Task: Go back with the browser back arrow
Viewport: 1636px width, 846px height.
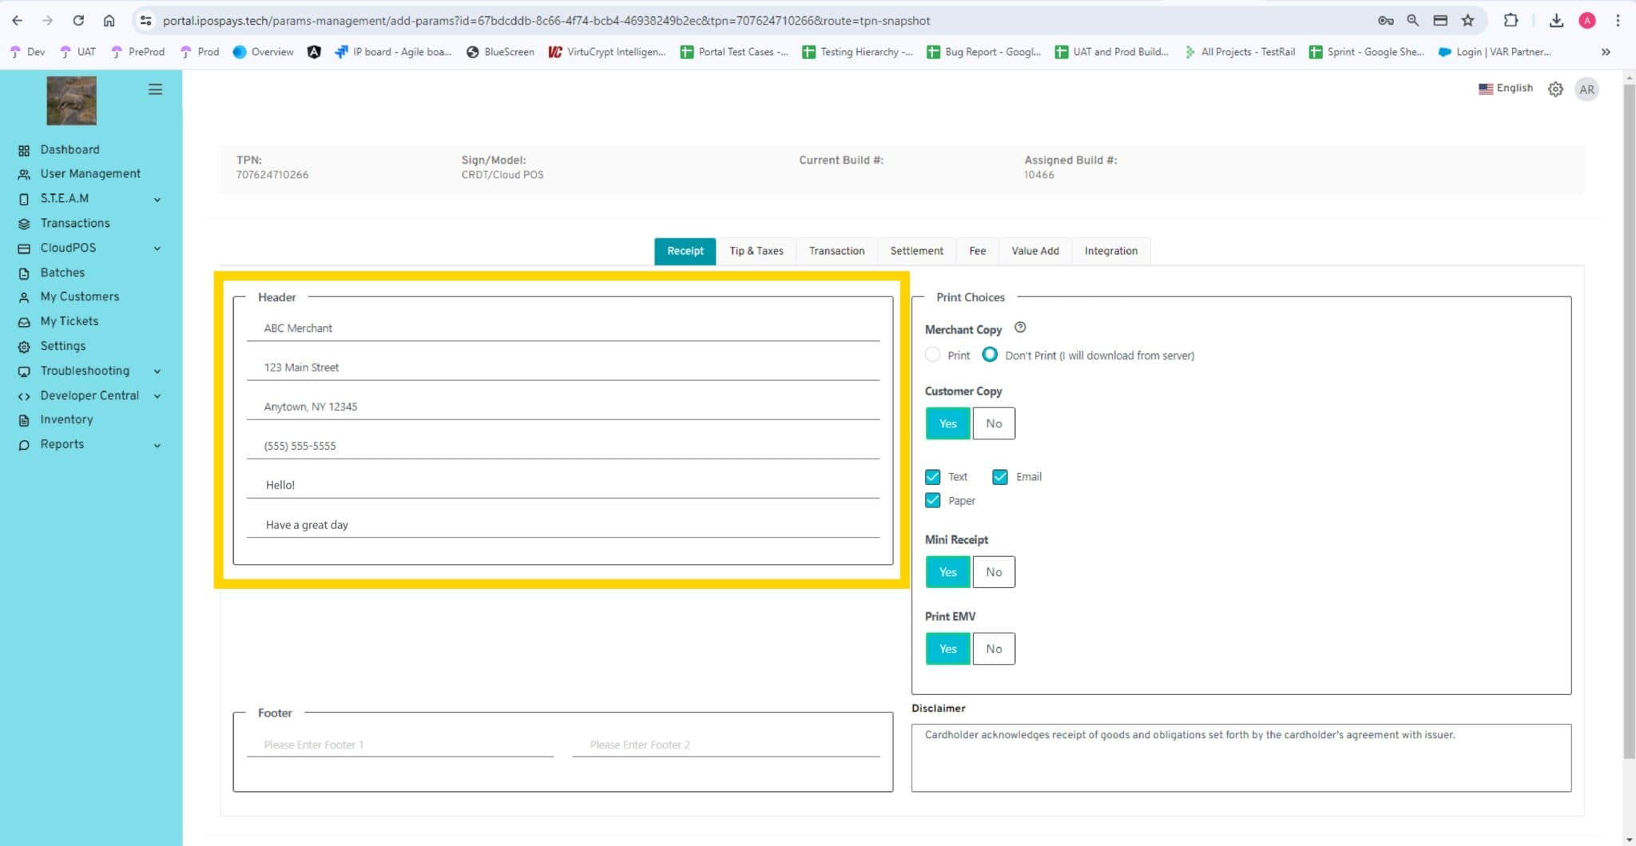Action: point(17,21)
